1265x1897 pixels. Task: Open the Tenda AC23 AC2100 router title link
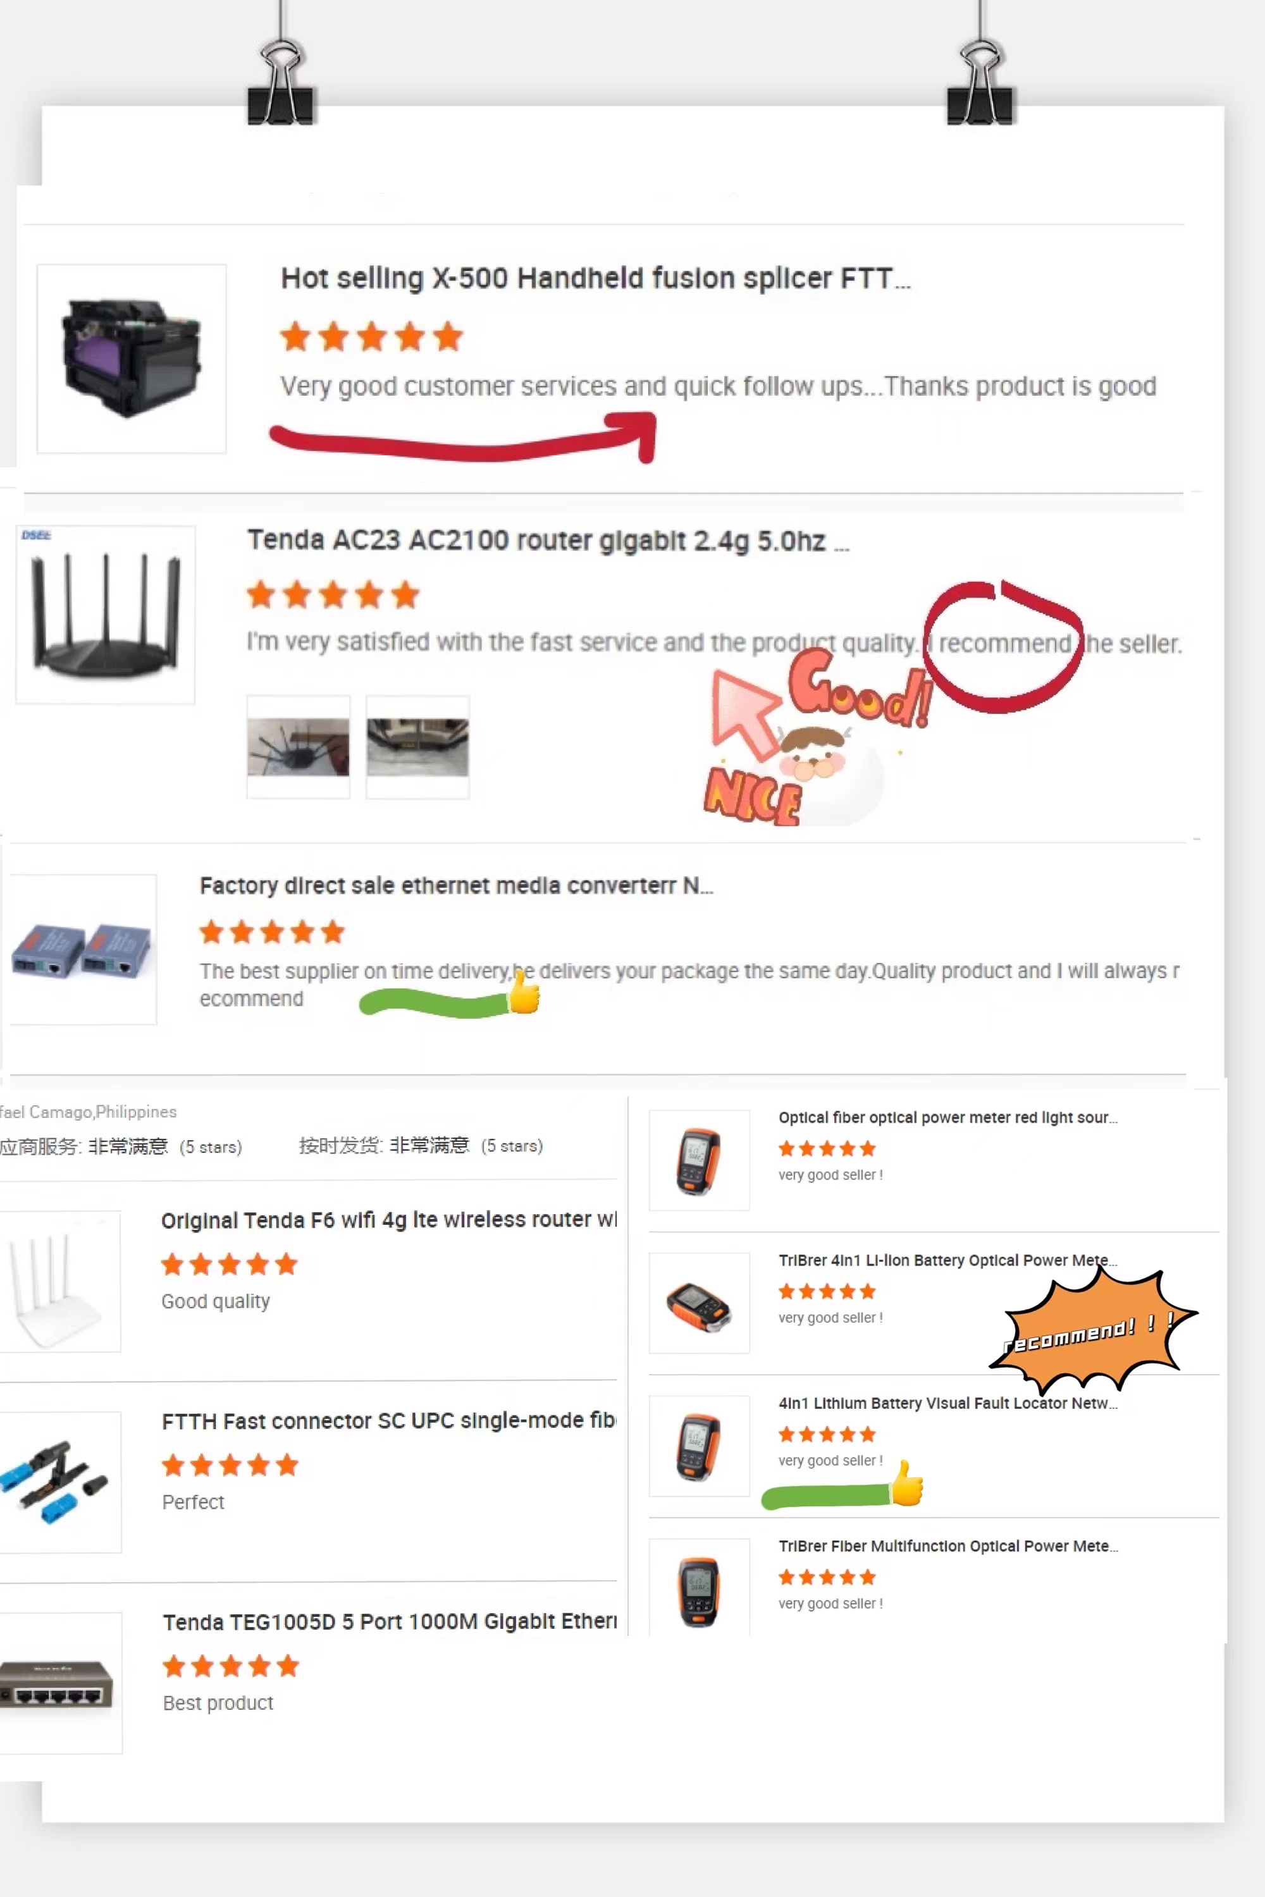point(548,541)
